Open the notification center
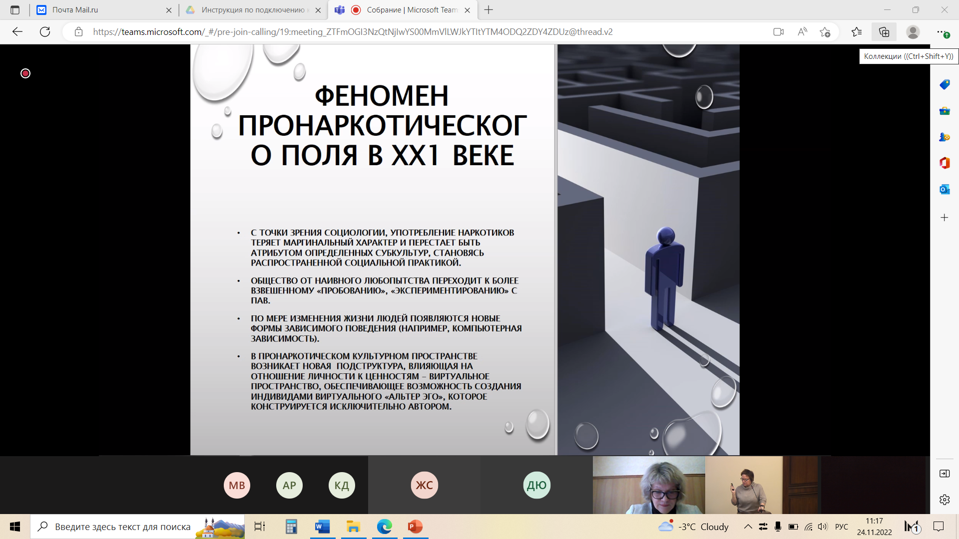 click(x=939, y=527)
